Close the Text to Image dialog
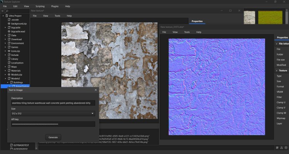Image resolution: width=289 pixels, height=154 pixels. pos(96,90)
